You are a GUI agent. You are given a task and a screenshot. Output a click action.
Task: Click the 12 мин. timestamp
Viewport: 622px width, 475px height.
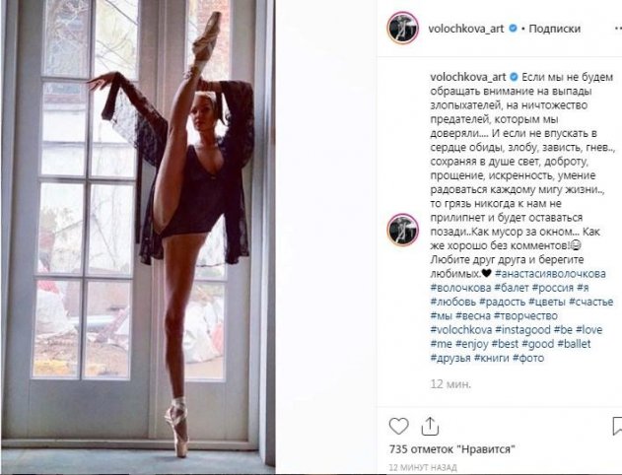[x=450, y=383]
